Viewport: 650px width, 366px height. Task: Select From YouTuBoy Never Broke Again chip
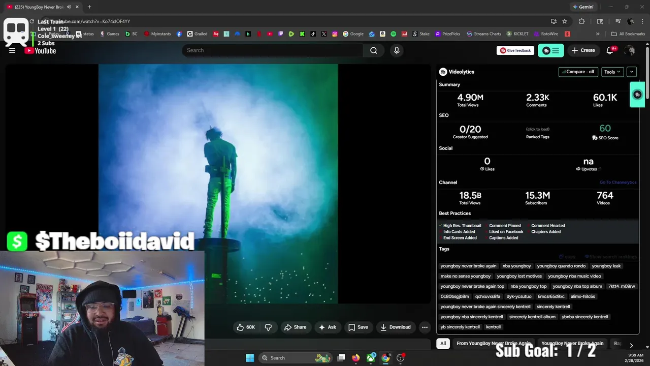click(494, 343)
